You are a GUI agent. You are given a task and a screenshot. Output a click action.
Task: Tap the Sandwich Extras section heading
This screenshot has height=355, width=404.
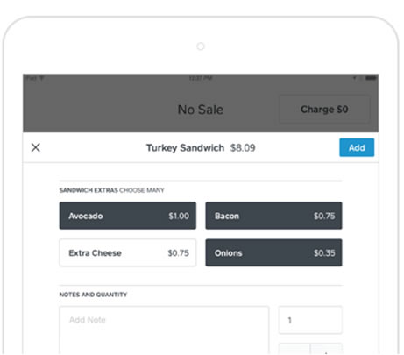(x=111, y=190)
